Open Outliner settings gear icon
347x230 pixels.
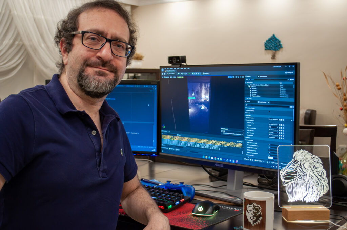(292, 80)
